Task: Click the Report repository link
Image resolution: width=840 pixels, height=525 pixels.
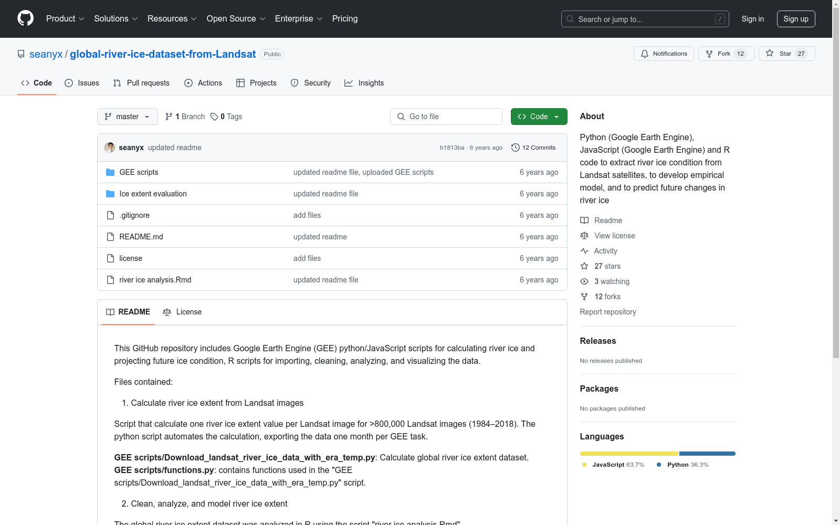Action: [608, 312]
